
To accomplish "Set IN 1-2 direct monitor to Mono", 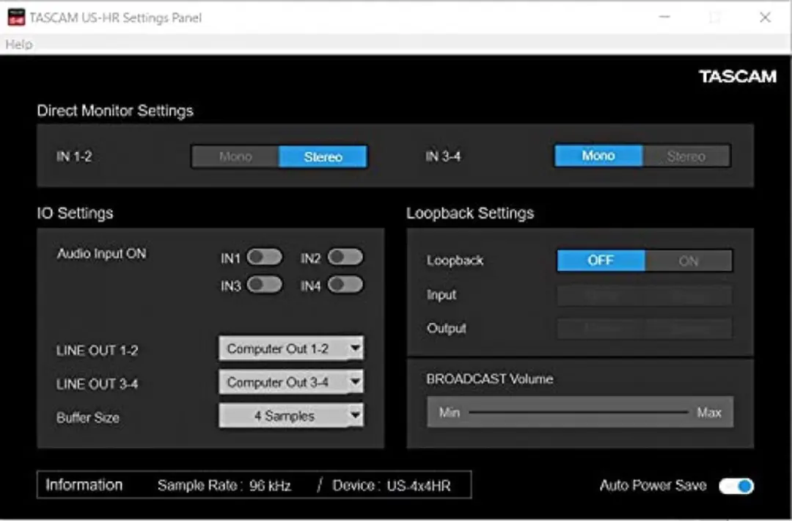I will tap(235, 156).
